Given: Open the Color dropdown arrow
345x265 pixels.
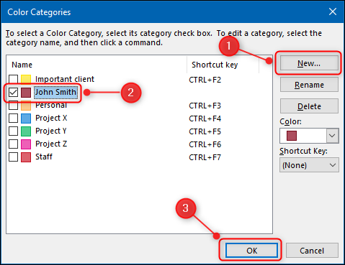Looking at the screenshot, I should [x=332, y=136].
